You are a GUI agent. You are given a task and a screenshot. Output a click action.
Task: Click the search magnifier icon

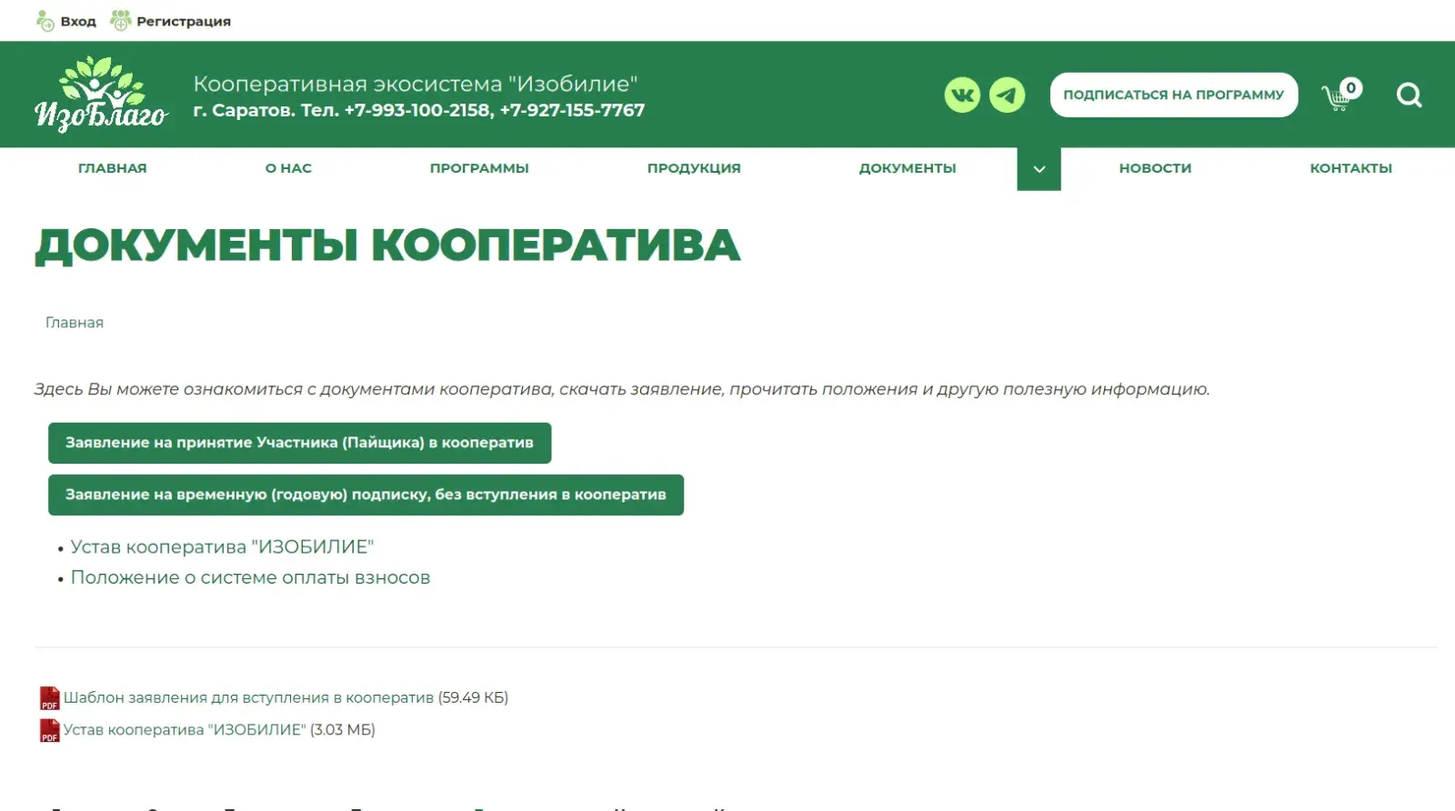(x=1409, y=95)
